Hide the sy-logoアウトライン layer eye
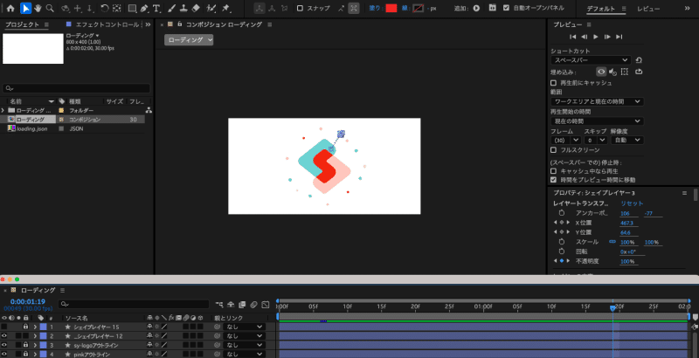The height and width of the screenshot is (358, 699). coord(4,345)
